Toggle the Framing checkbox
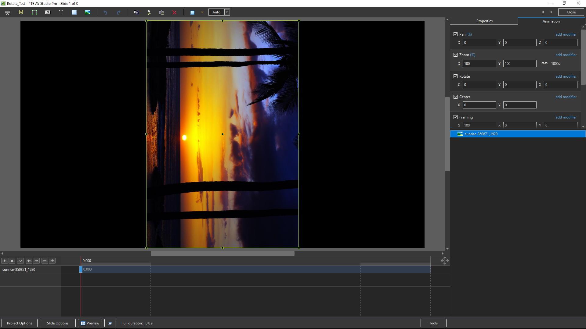Screen dimensions: 586x329 coord(455,117)
